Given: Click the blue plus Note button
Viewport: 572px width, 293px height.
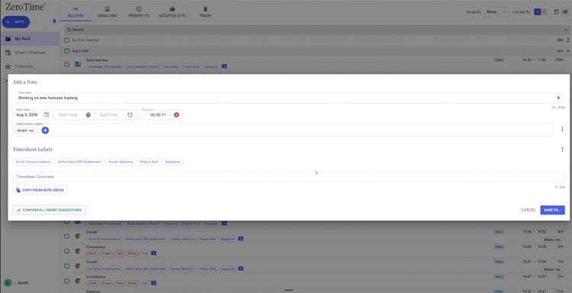Looking at the screenshot, I should [x=16, y=22].
